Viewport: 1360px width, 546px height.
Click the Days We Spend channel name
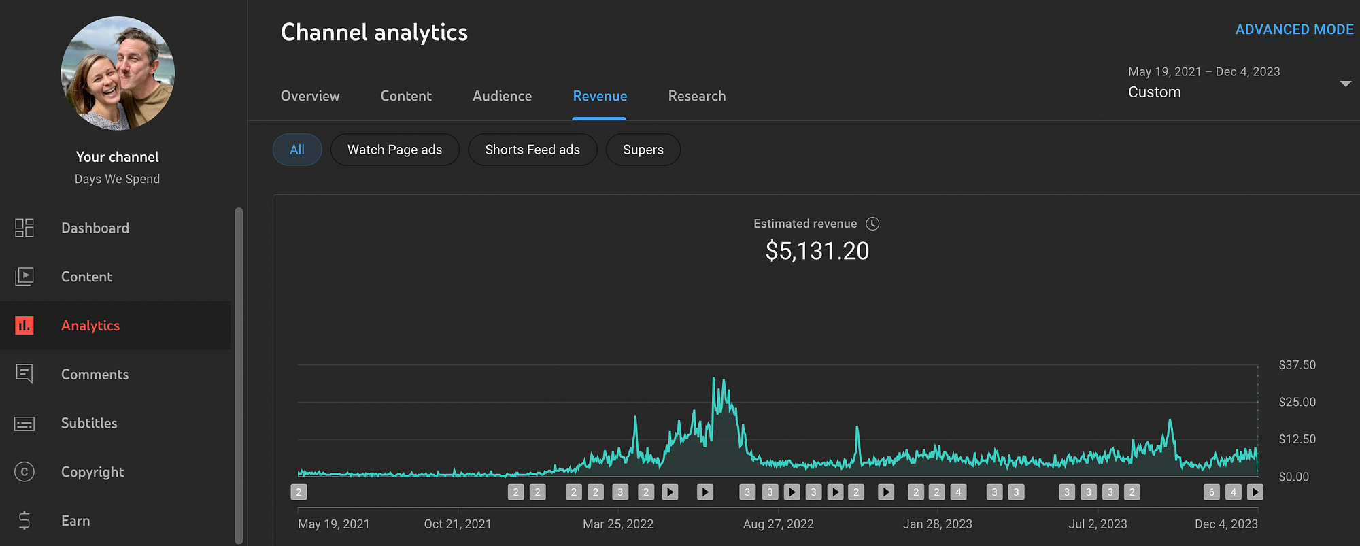[118, 179]
